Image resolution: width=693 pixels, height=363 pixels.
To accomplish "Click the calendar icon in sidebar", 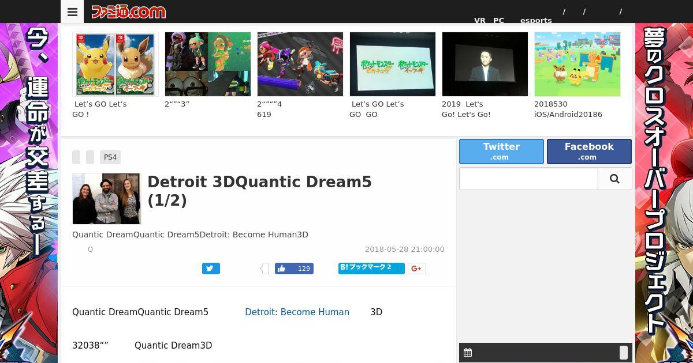I will pos(468,353).
